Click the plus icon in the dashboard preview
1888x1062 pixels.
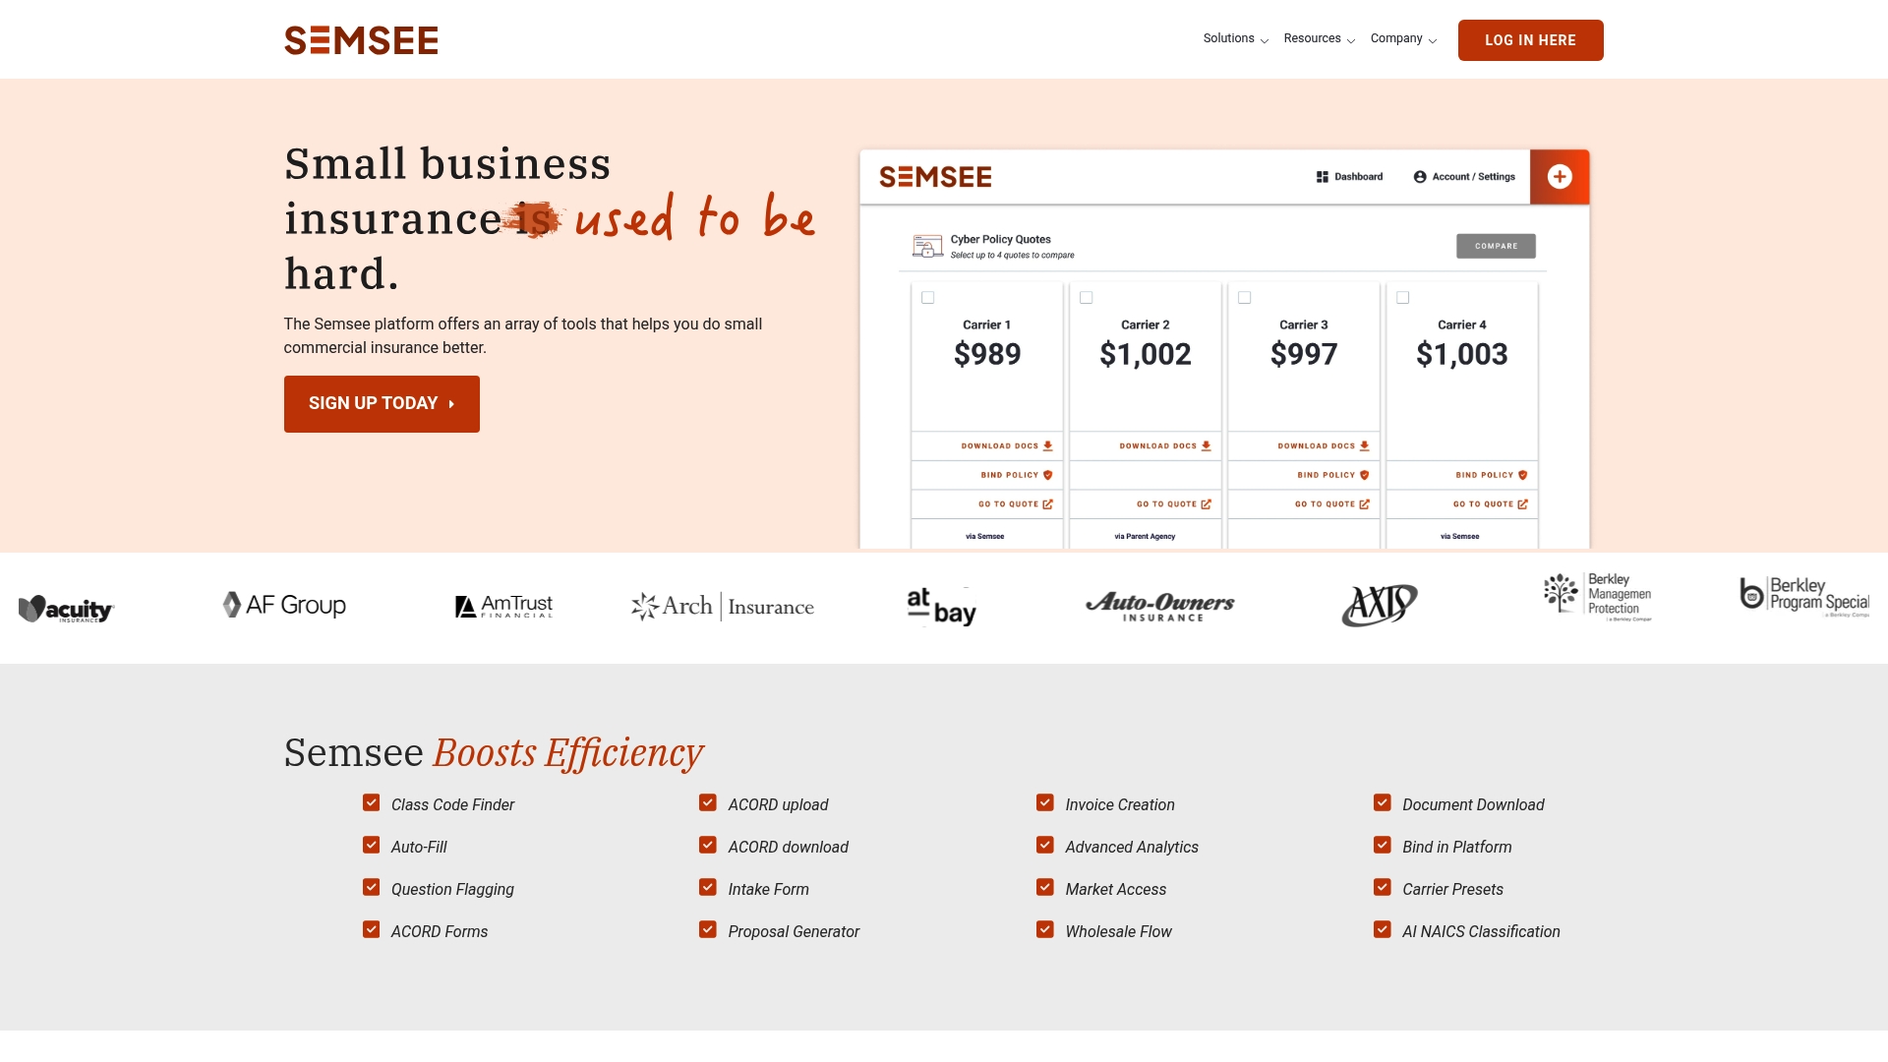pos(1560,177)
